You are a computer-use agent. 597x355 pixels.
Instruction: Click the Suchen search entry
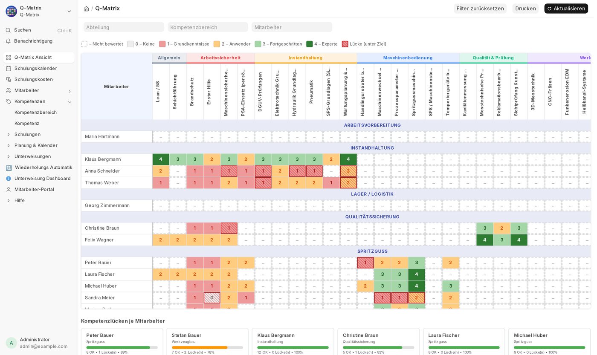pyautogui.click(x=39, y=30)
